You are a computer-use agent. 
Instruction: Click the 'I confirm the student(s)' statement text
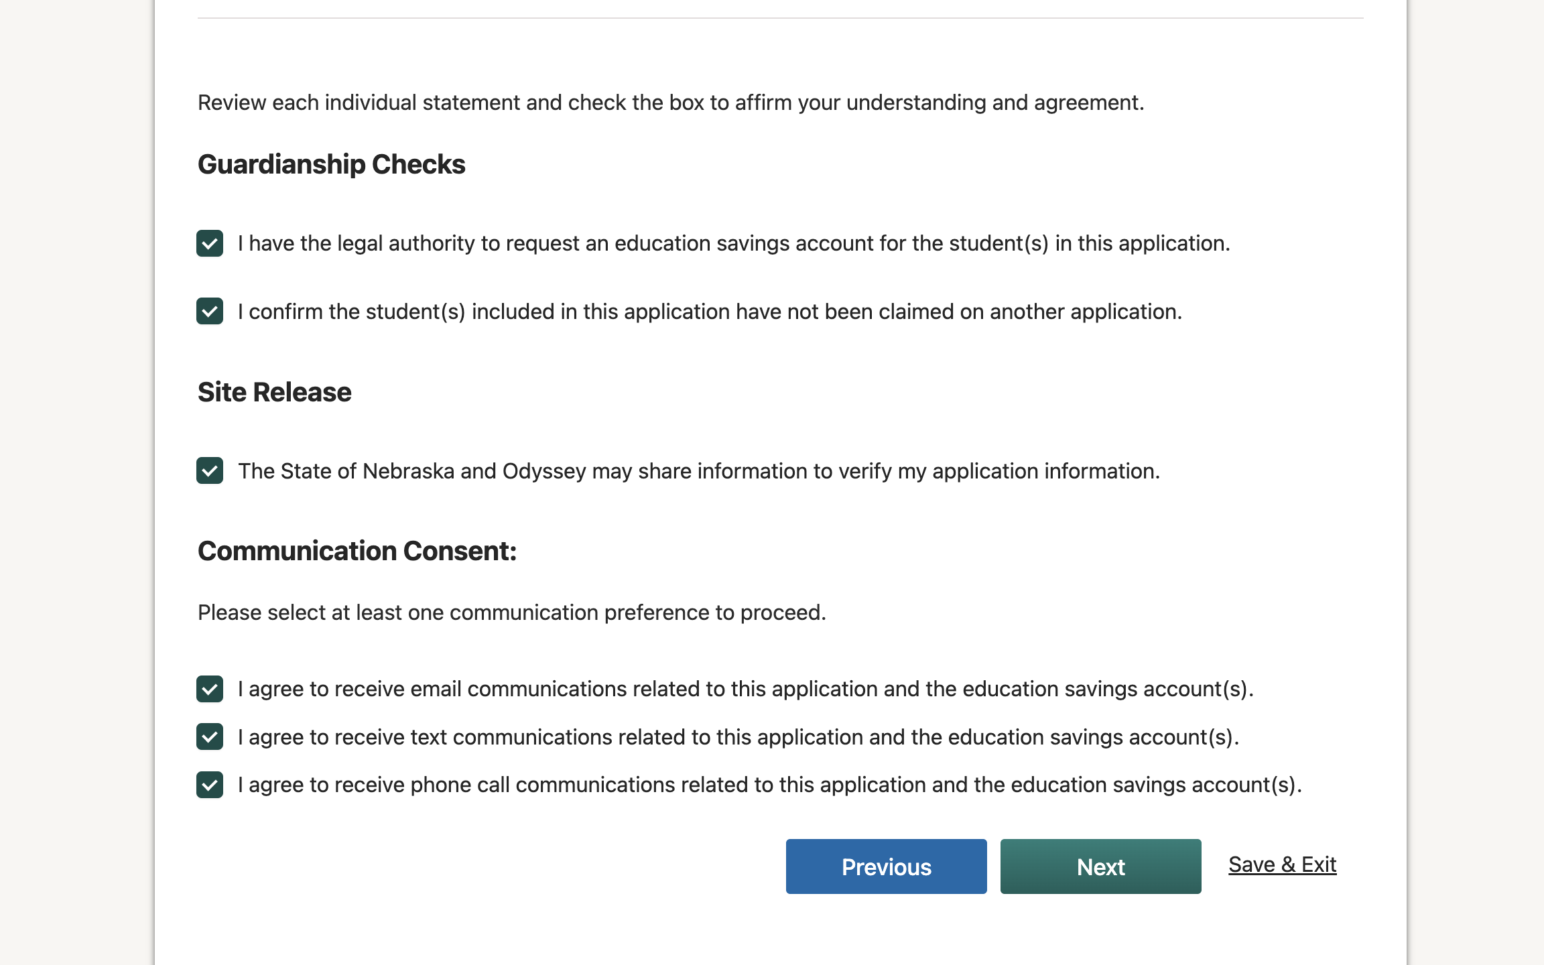coord(710,312)
